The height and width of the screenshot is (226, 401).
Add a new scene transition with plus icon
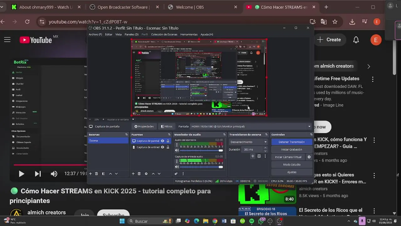point(253,156)
